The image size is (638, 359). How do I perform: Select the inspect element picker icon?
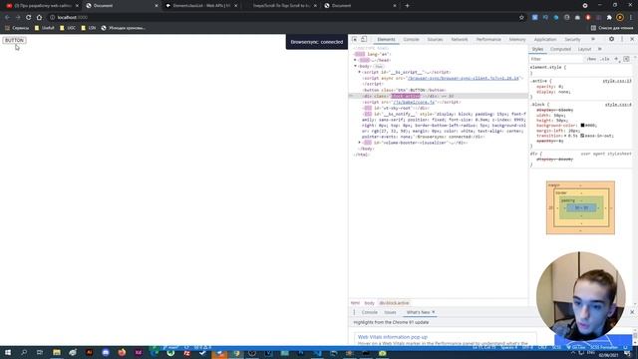[355, 40]
